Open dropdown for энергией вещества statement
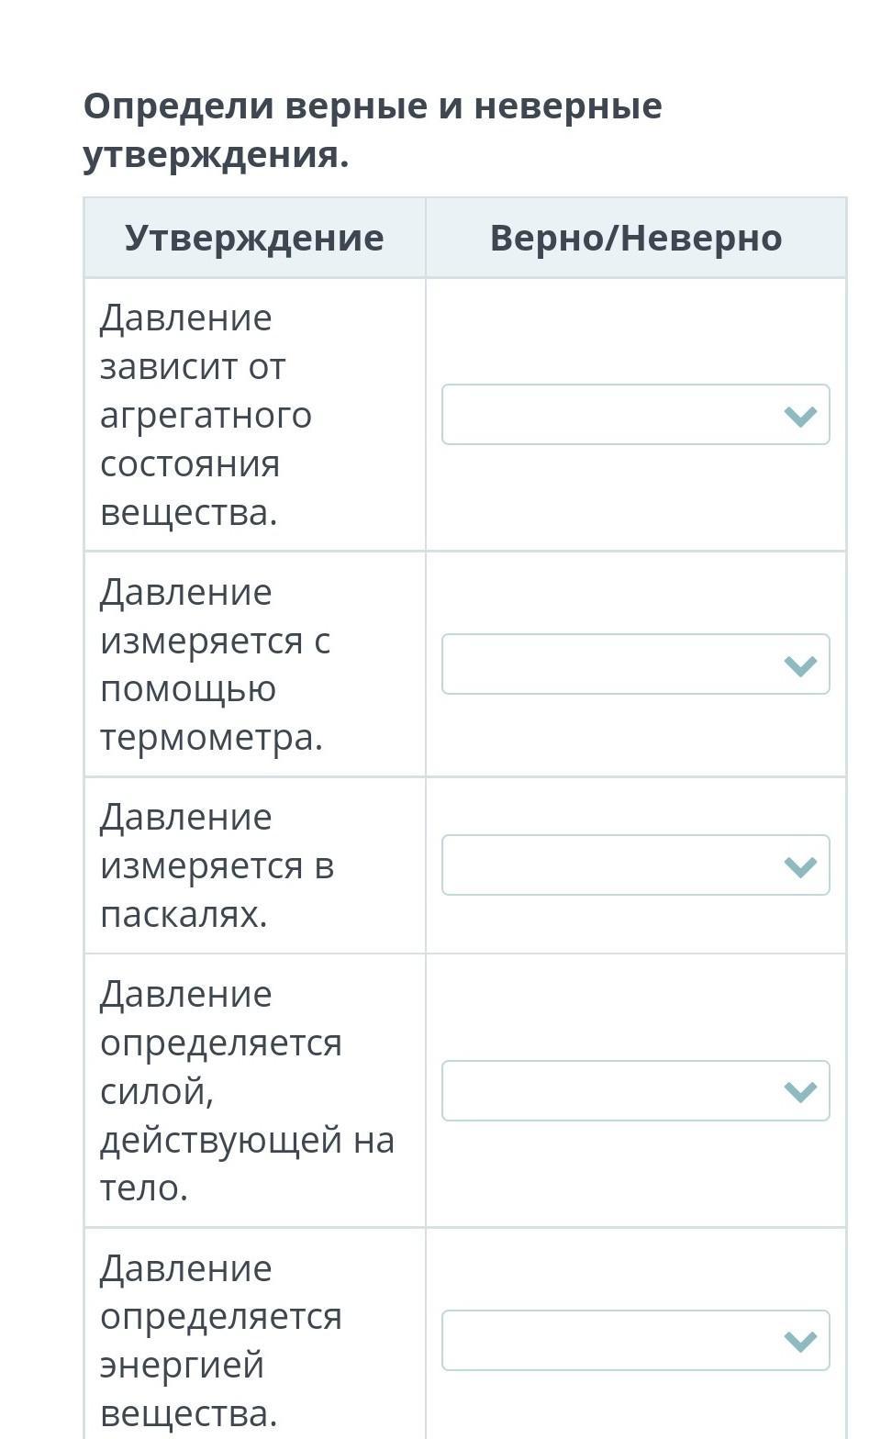 pyautogui.click(x=635, y=1341)
